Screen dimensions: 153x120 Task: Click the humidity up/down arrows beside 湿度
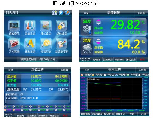98,41
